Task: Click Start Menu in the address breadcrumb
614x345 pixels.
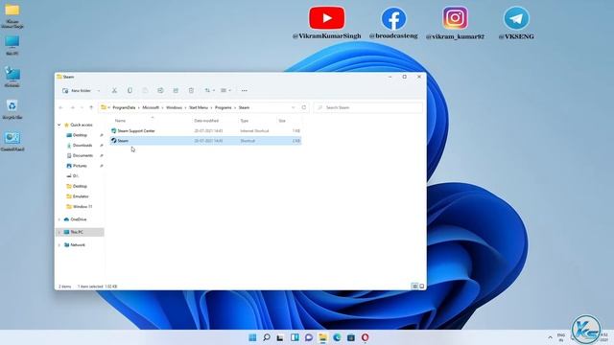Action: point(199,107)
